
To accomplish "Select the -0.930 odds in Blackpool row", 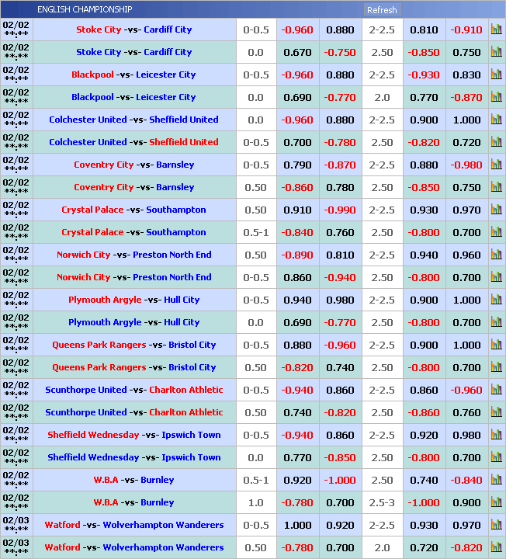I will coord(424,75).
